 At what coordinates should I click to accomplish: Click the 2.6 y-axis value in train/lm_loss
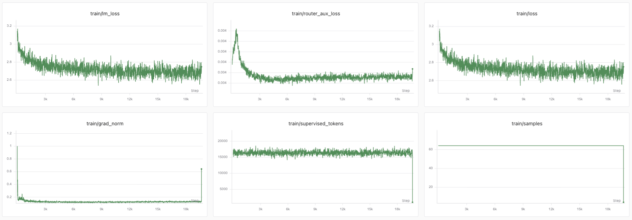[x=9, y=80]
